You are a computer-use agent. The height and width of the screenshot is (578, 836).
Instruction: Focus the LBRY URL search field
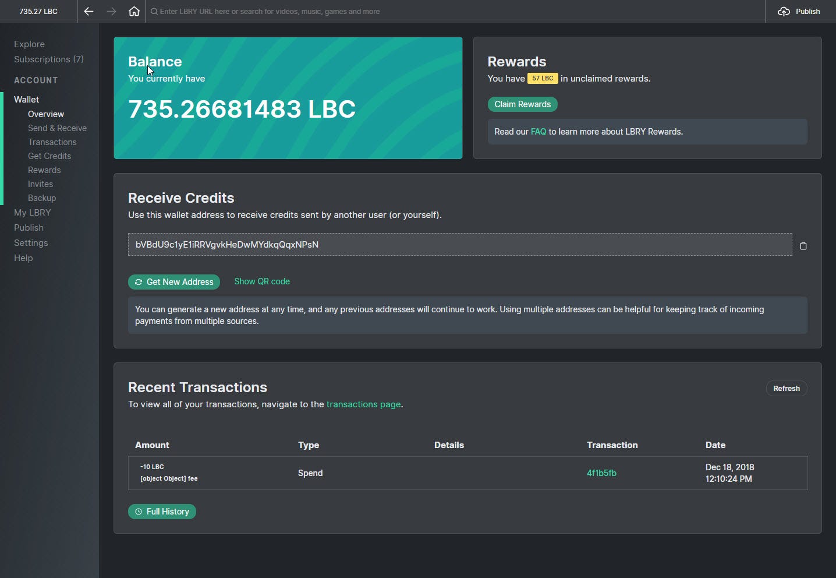pos(455,12)
